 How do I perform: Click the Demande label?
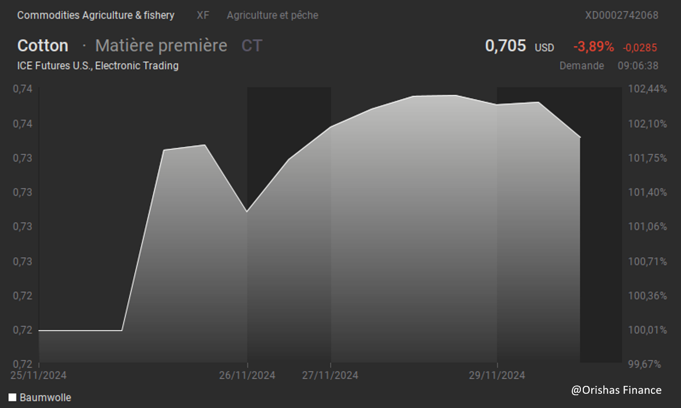pos(582,65)
